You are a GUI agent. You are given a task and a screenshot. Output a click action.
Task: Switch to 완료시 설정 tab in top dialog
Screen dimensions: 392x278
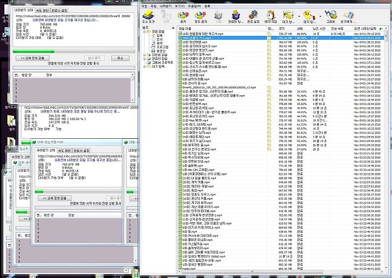[59, 10]
